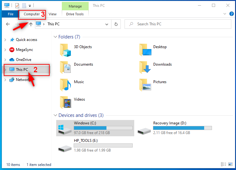Select the Documents folder icon
This screenshot has height=170, width=236.
click(65, 67)
